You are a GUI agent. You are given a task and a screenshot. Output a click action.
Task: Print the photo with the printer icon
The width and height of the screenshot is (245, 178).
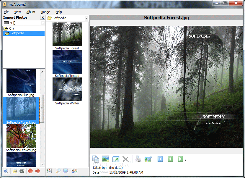[x=138, y=159]
